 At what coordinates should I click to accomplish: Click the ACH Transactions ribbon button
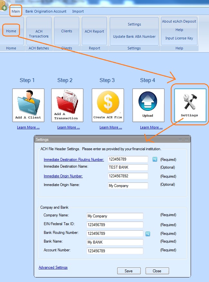point(39,34)
